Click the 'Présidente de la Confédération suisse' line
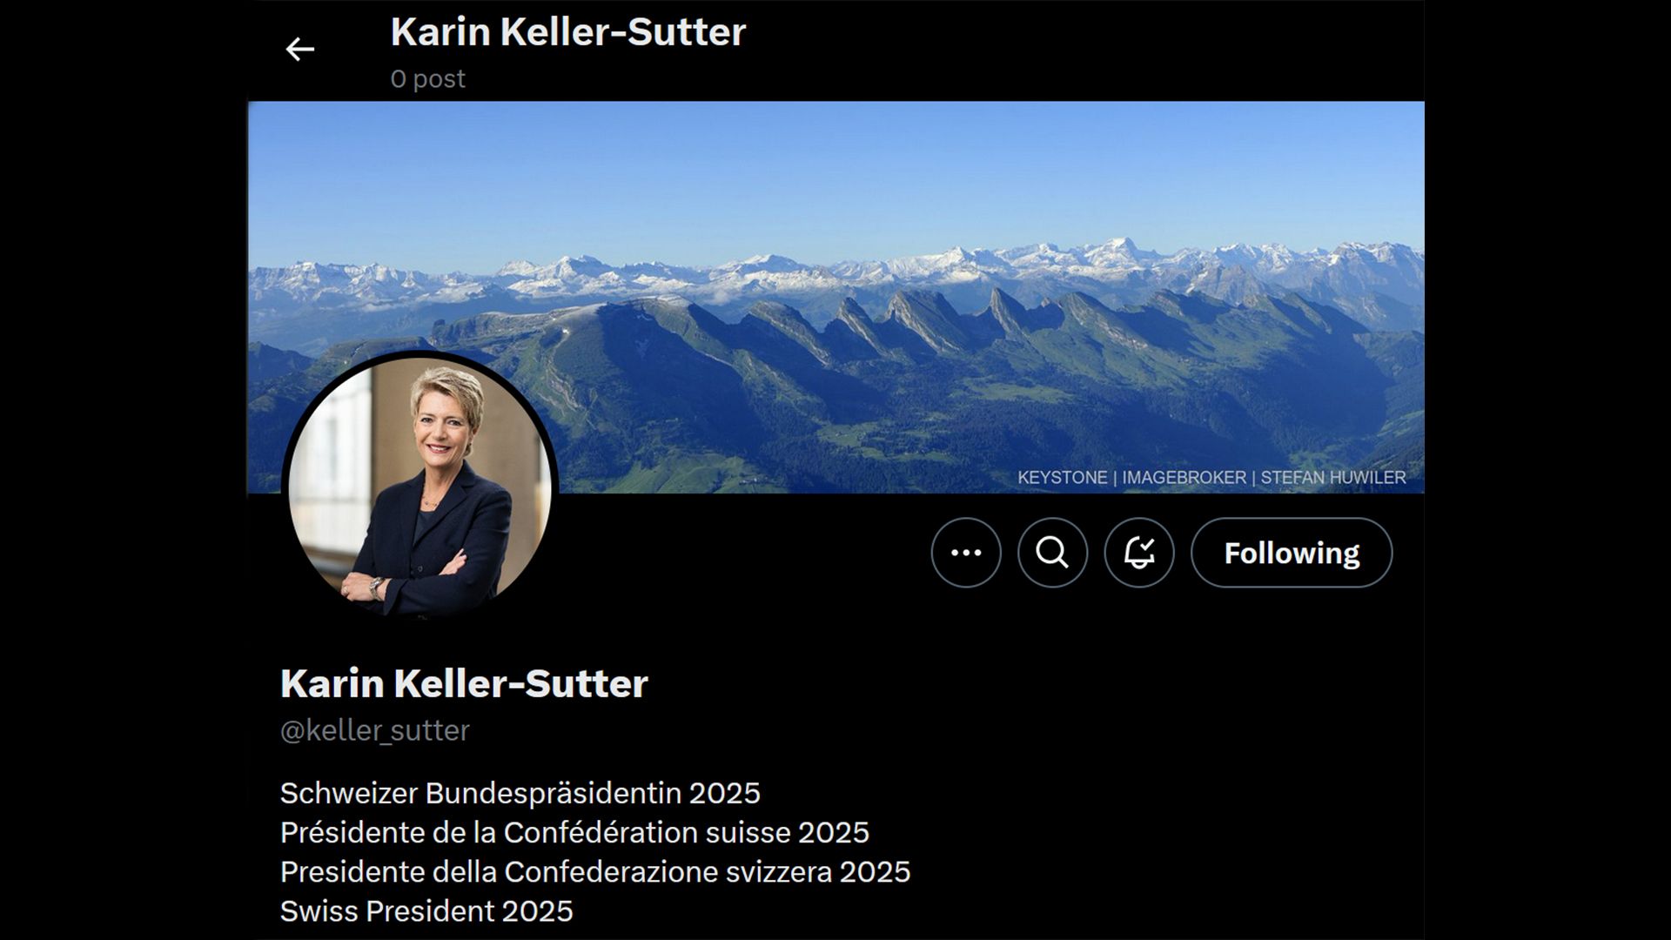The width and height of the screenshot is (1671, 940). tap(534, 832)
